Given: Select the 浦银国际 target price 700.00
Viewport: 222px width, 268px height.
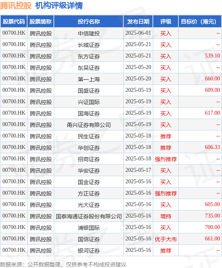Looking at the screenshot, I should coord(212,227).
